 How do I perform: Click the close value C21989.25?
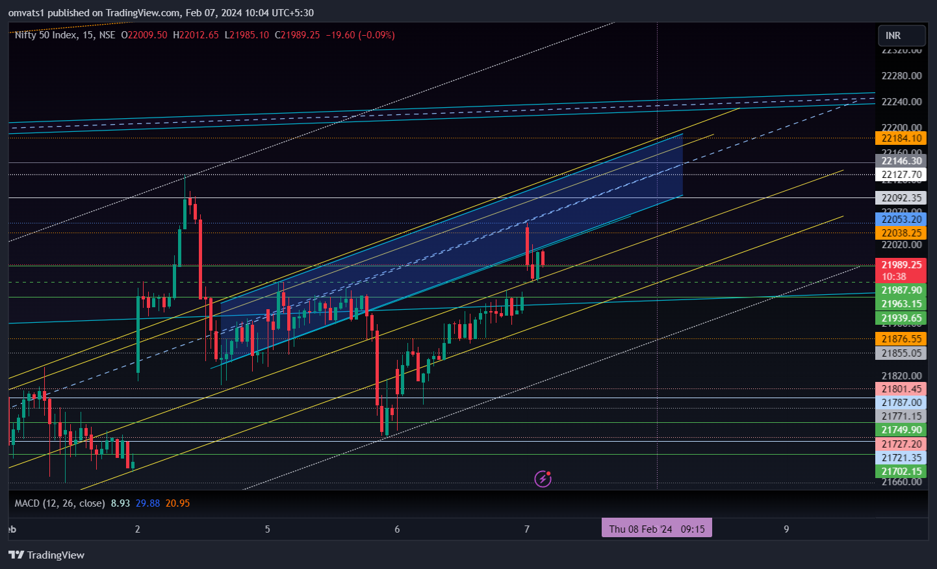298,35
